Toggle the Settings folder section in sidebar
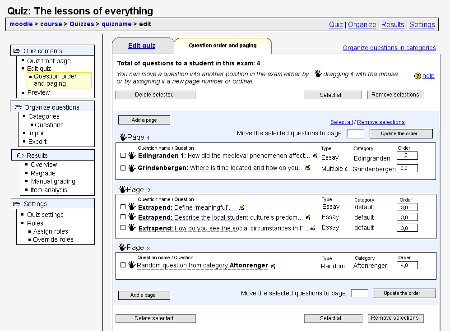 [x=17, y=204]
